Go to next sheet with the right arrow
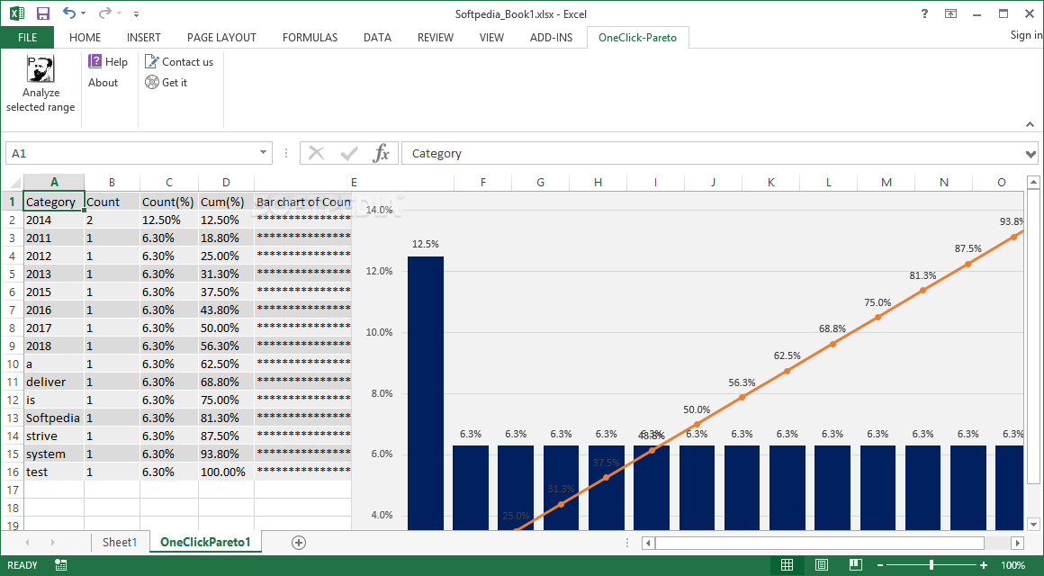 tap(52, 543)
